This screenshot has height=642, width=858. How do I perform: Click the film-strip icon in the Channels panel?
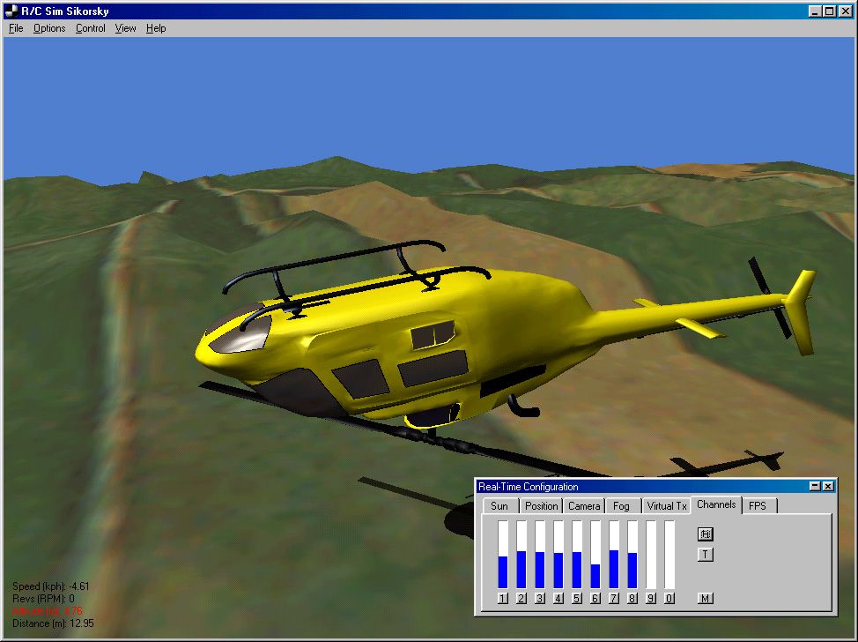click(704, 535)
